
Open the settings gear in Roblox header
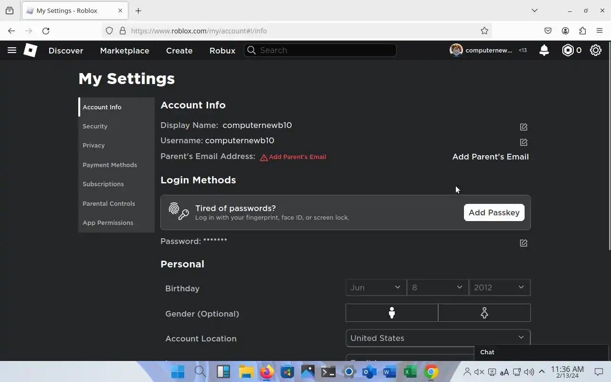[x=596, y=50]
